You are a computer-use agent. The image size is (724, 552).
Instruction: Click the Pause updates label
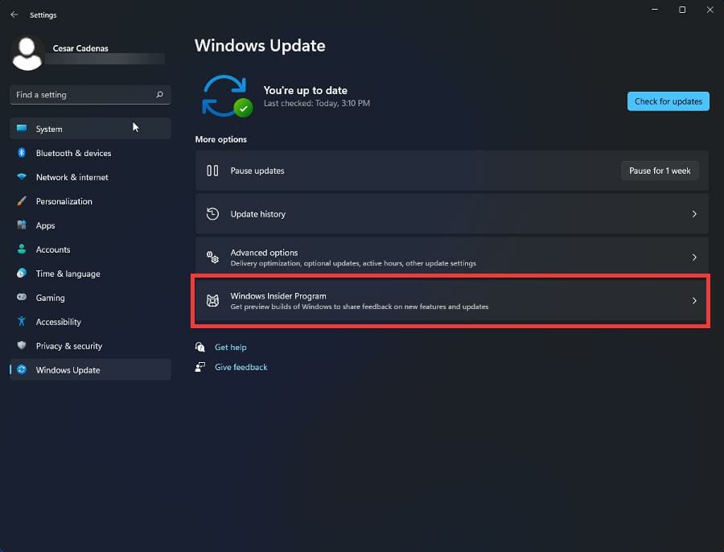click(257, 171)
